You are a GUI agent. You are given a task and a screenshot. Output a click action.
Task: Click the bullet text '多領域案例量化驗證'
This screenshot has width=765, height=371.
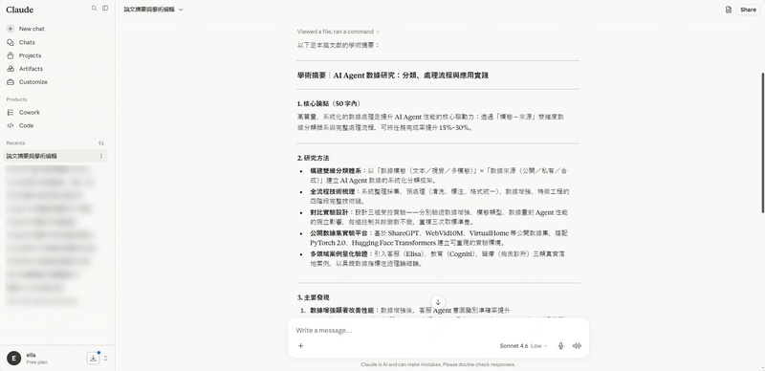pos(339,253)
